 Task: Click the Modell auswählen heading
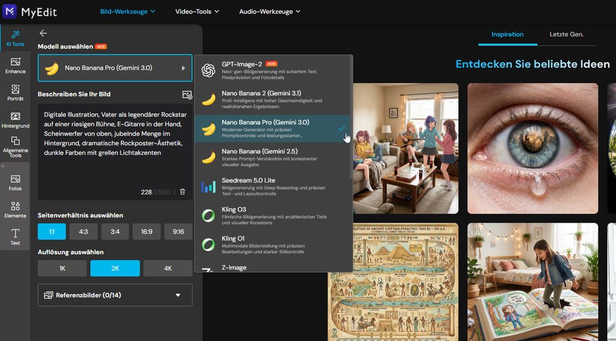pos(65,46)
